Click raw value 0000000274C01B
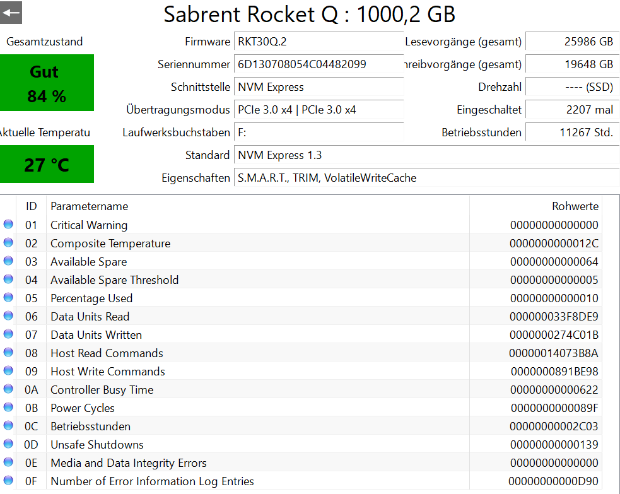The image size is (620, 494). (x=554, y=335)
